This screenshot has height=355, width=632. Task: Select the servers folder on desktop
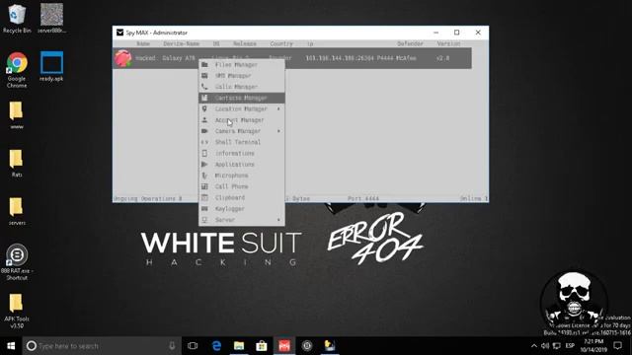tap(17, 211)
